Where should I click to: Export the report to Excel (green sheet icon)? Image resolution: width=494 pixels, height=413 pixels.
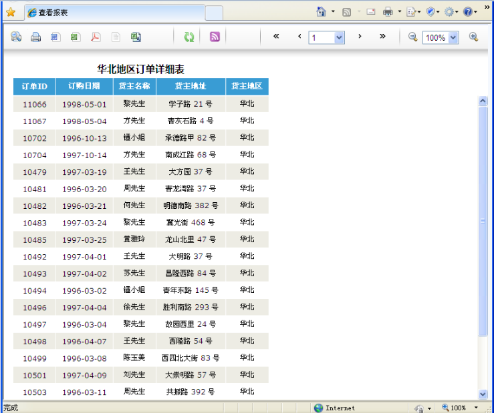(x=76, y=37)
